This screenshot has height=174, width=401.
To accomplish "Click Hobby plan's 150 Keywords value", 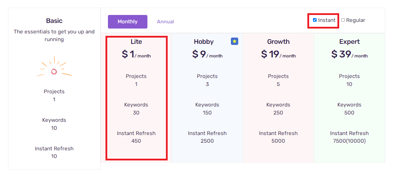I will (x=207, y=113).
